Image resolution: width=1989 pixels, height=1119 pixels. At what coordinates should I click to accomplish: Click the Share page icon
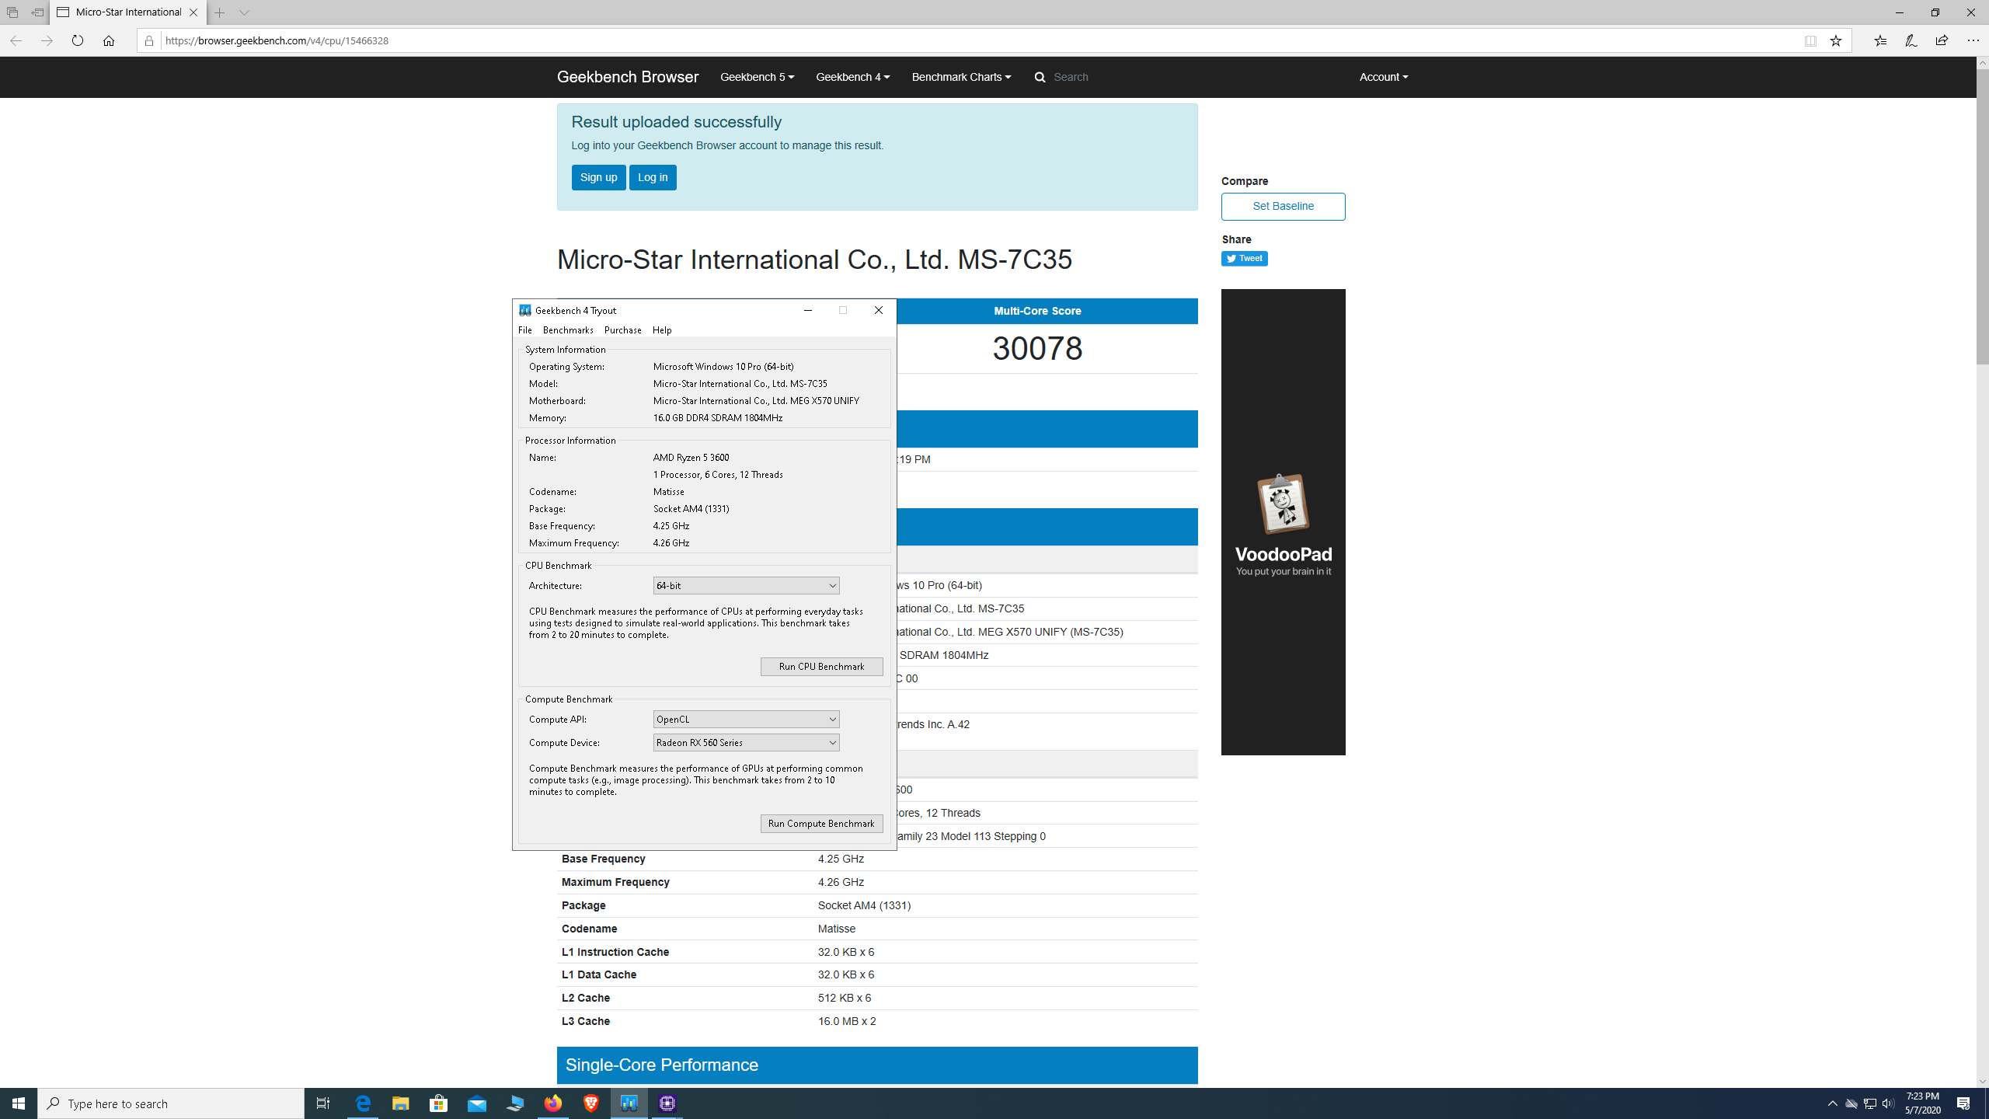pyautogui.click(x=1942, y=40)
